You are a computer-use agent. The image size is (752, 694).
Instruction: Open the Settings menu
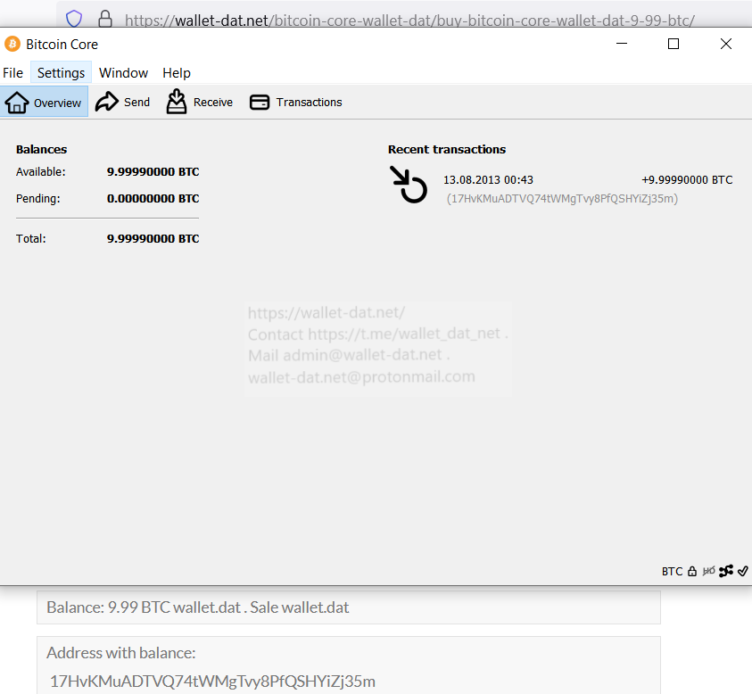click(62, 73)
